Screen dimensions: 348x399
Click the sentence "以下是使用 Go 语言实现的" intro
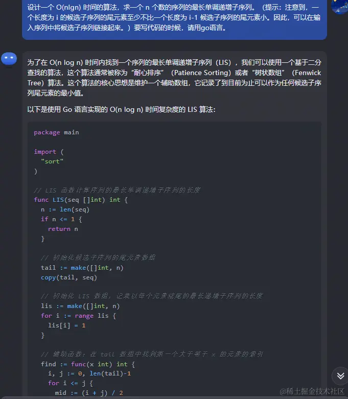(122, 109)
